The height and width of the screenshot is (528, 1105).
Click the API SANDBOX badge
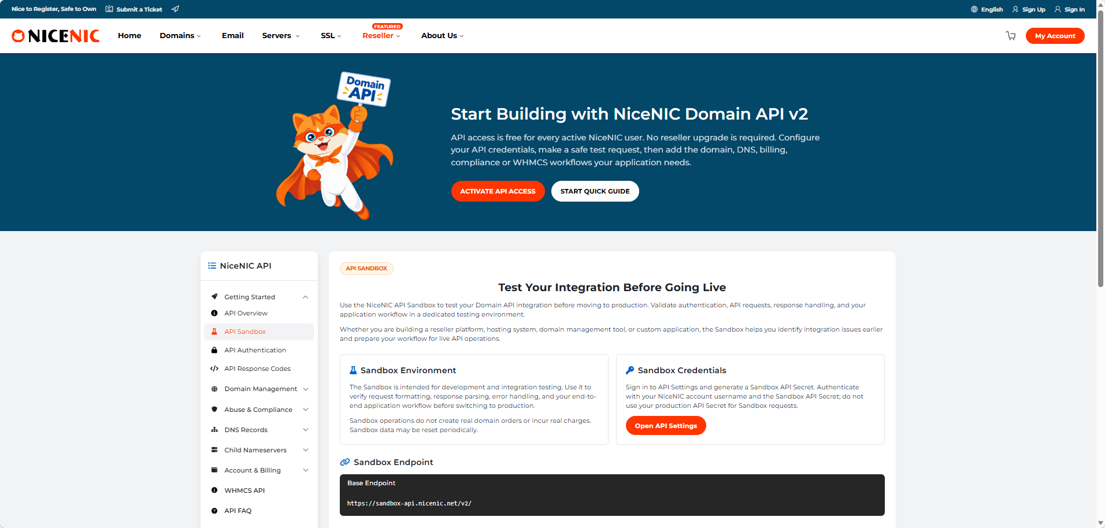pos(366,269)
